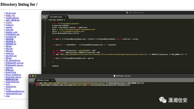Open the z.bat link

pyautogui.click(x=8, y=96)
